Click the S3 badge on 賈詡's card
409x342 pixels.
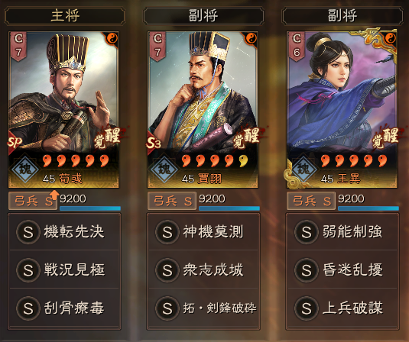(154, 142)
